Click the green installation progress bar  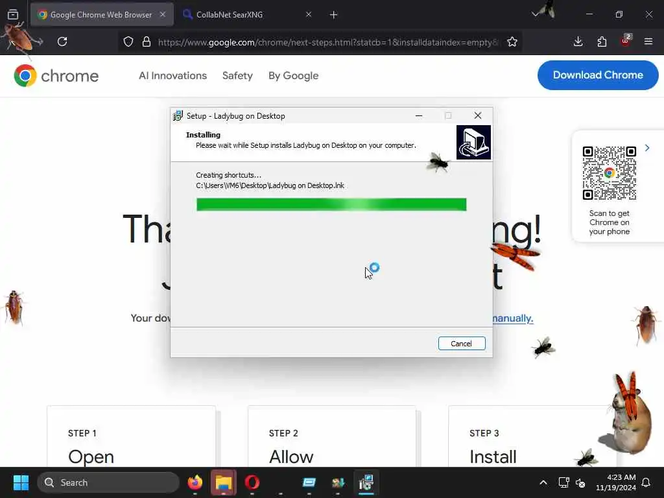point(331,204)
